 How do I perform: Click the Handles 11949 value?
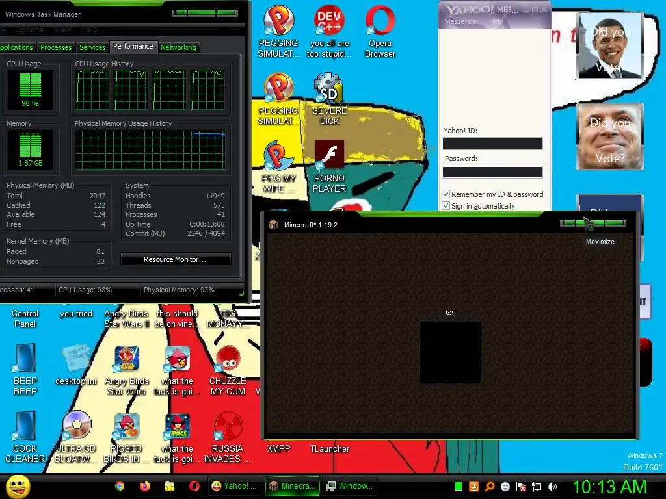point(215,196)
